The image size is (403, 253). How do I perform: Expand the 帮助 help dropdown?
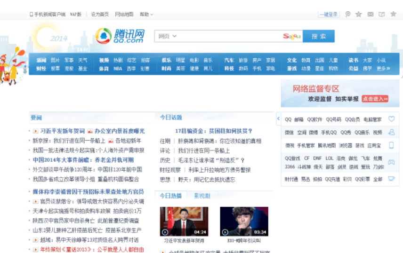coord(146,15)
